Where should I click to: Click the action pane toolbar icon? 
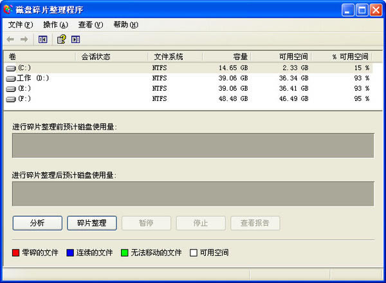tap(76, 39)
